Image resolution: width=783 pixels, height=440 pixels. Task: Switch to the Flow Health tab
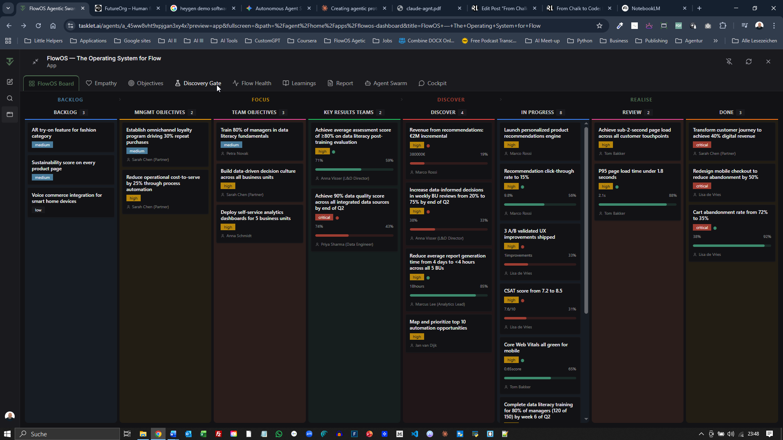[x=252, y=83]
